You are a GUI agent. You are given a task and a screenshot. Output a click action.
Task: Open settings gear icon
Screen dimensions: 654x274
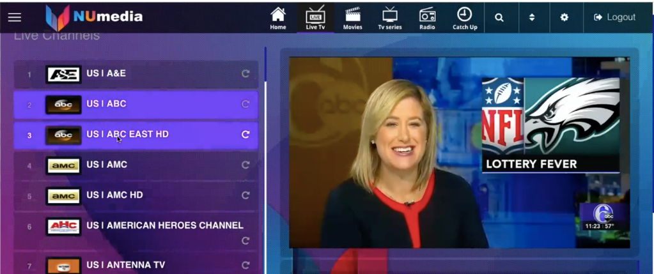(x=564, y=17)
